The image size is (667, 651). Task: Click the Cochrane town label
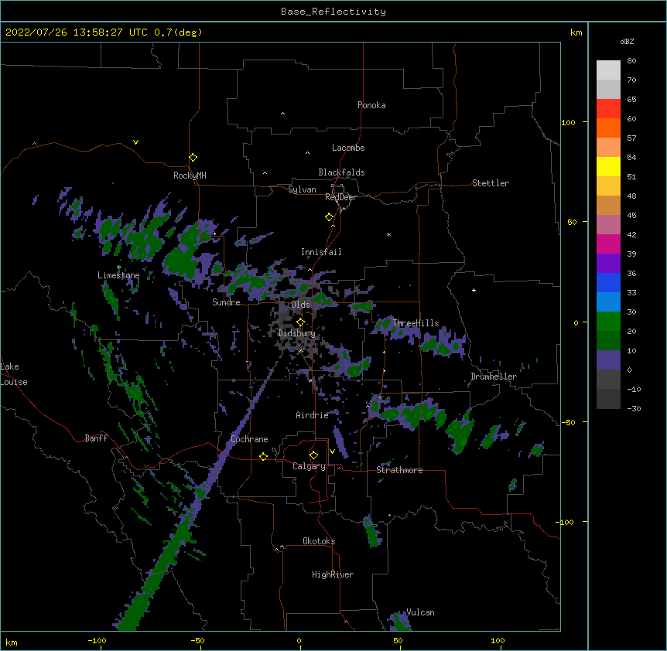click(249, 439)
